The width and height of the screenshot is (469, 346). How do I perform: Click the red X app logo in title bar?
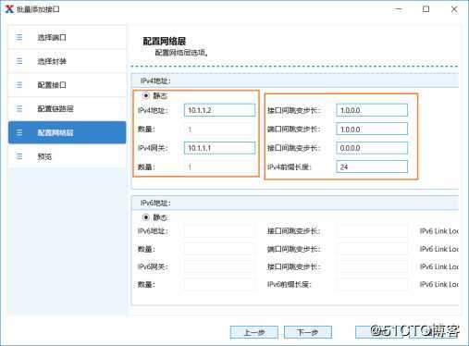pos(9,9)
